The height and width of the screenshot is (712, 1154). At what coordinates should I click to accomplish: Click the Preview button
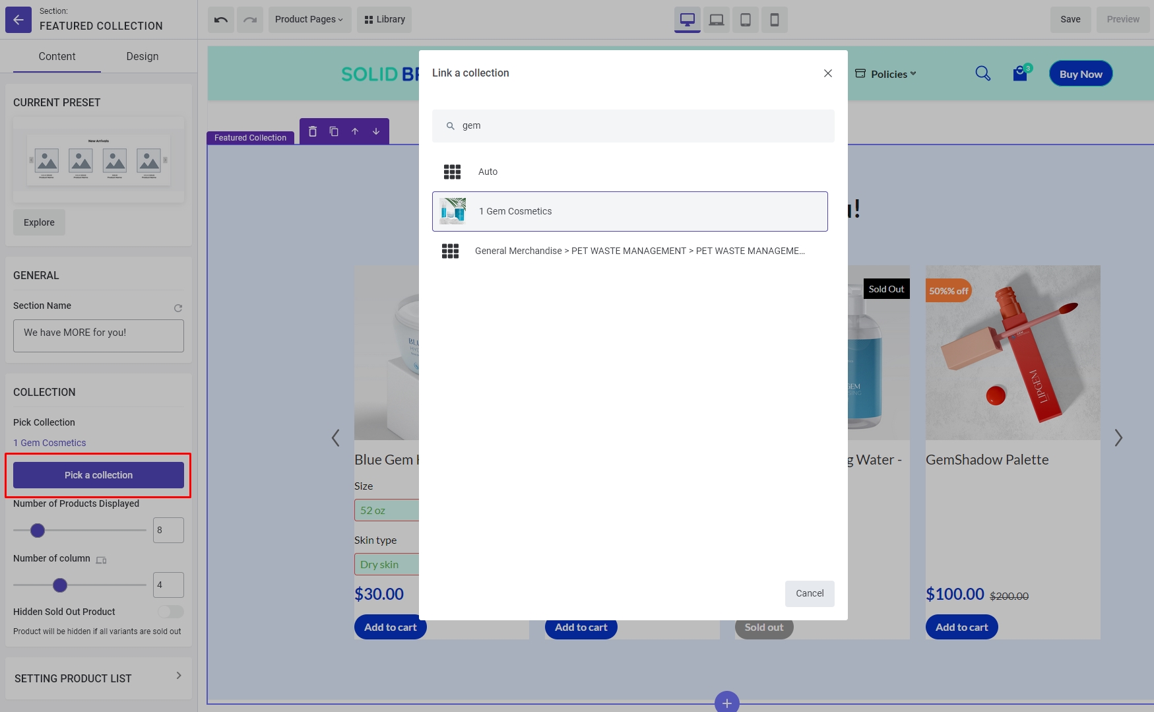(1123, 20)
